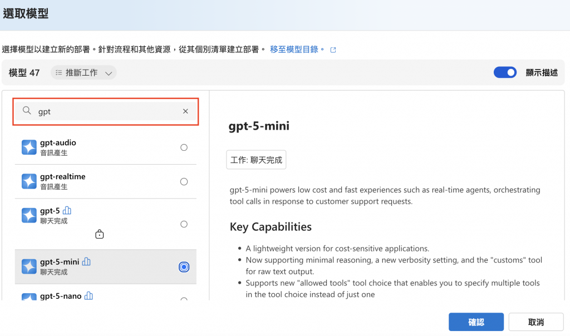
Task: Confirm selection with the 確認 button
Action: 476,322
